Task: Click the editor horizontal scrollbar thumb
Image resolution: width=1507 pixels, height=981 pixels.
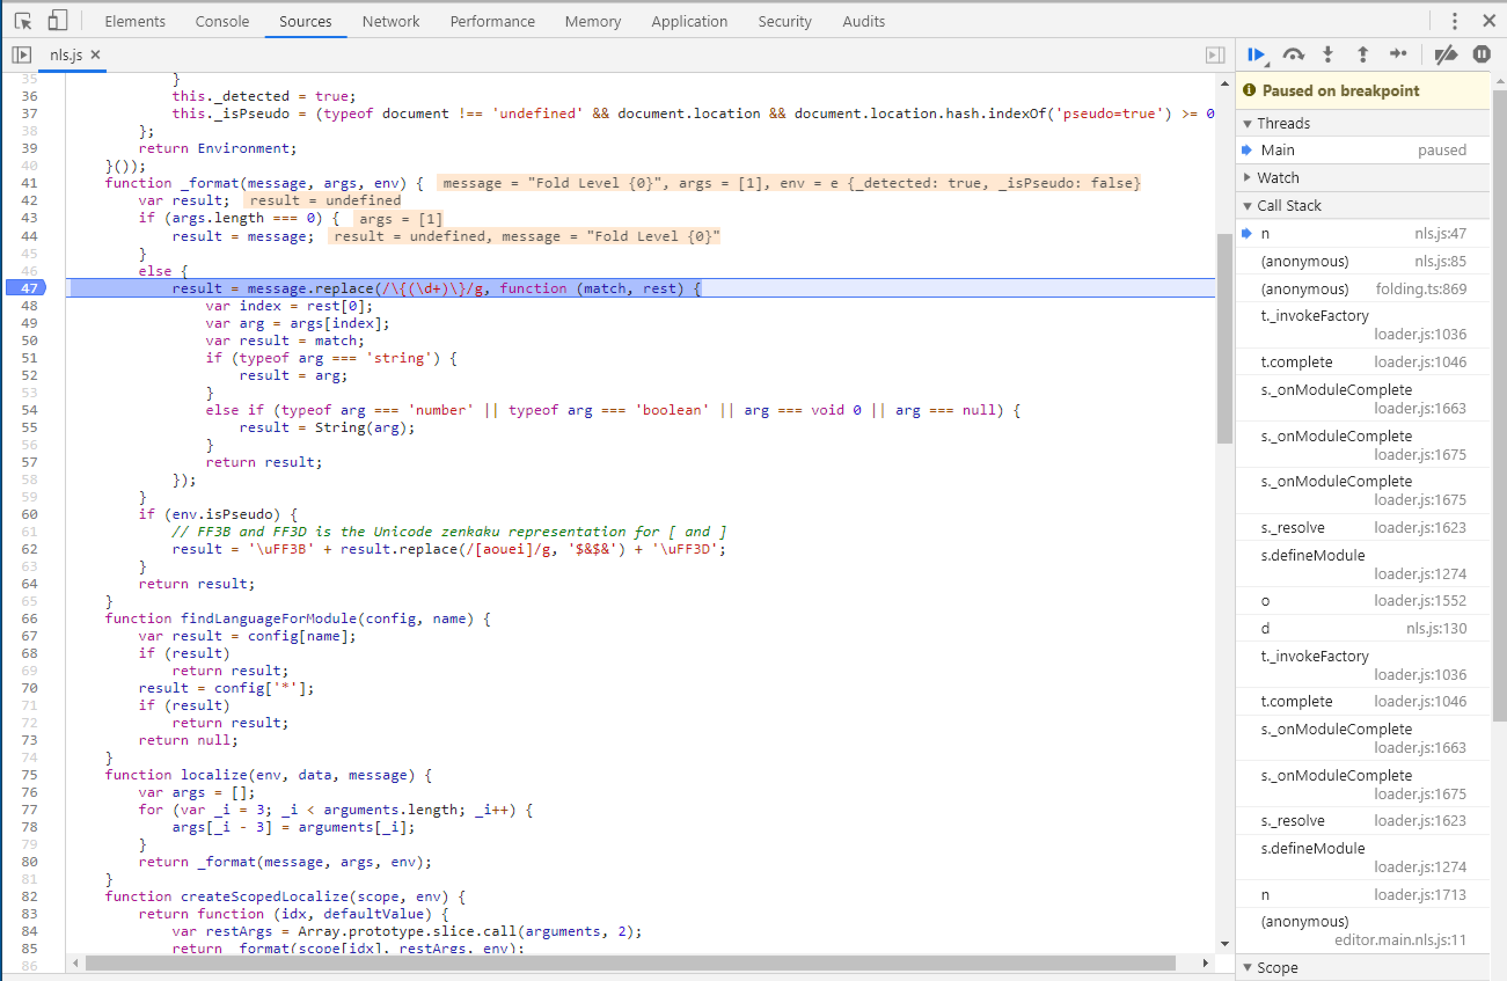Action: [631, 962]
